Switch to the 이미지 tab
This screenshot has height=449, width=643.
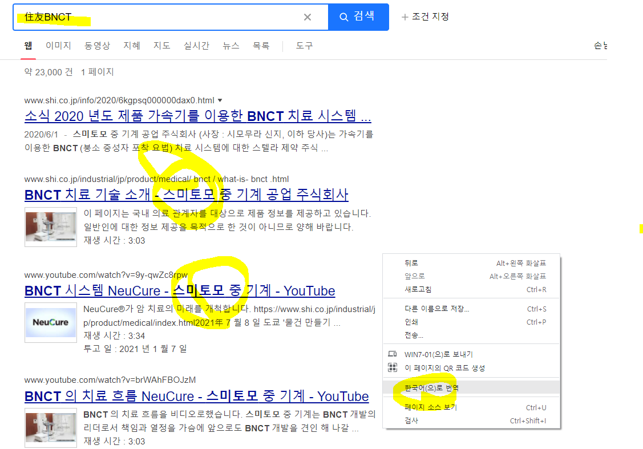(58, 46)
